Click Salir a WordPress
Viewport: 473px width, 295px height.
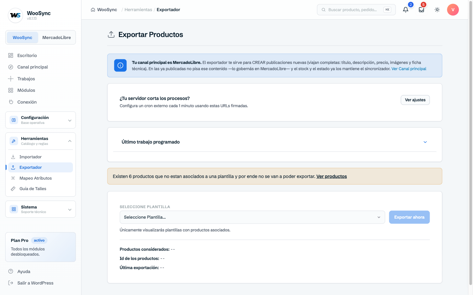pos(41,283)
